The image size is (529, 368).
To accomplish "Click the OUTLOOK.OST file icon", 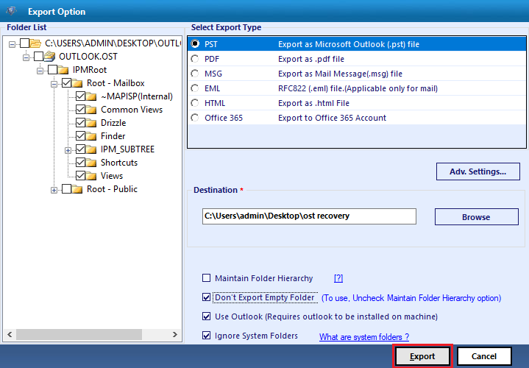I will (50, 57).
